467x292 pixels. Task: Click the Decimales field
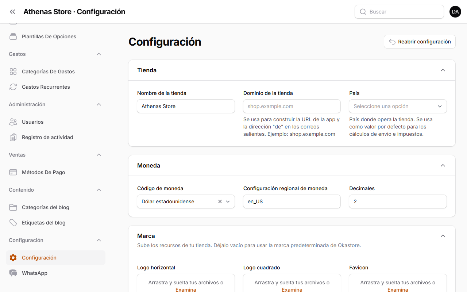click(398, 201)
